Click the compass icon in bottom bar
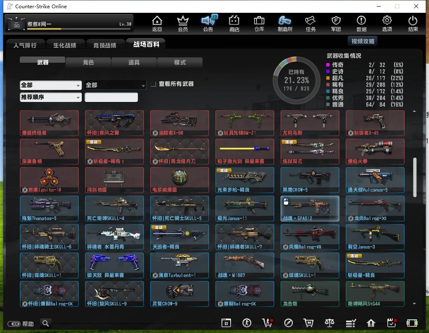This screenshot has height=333, width=429. [x=288, y=323]
